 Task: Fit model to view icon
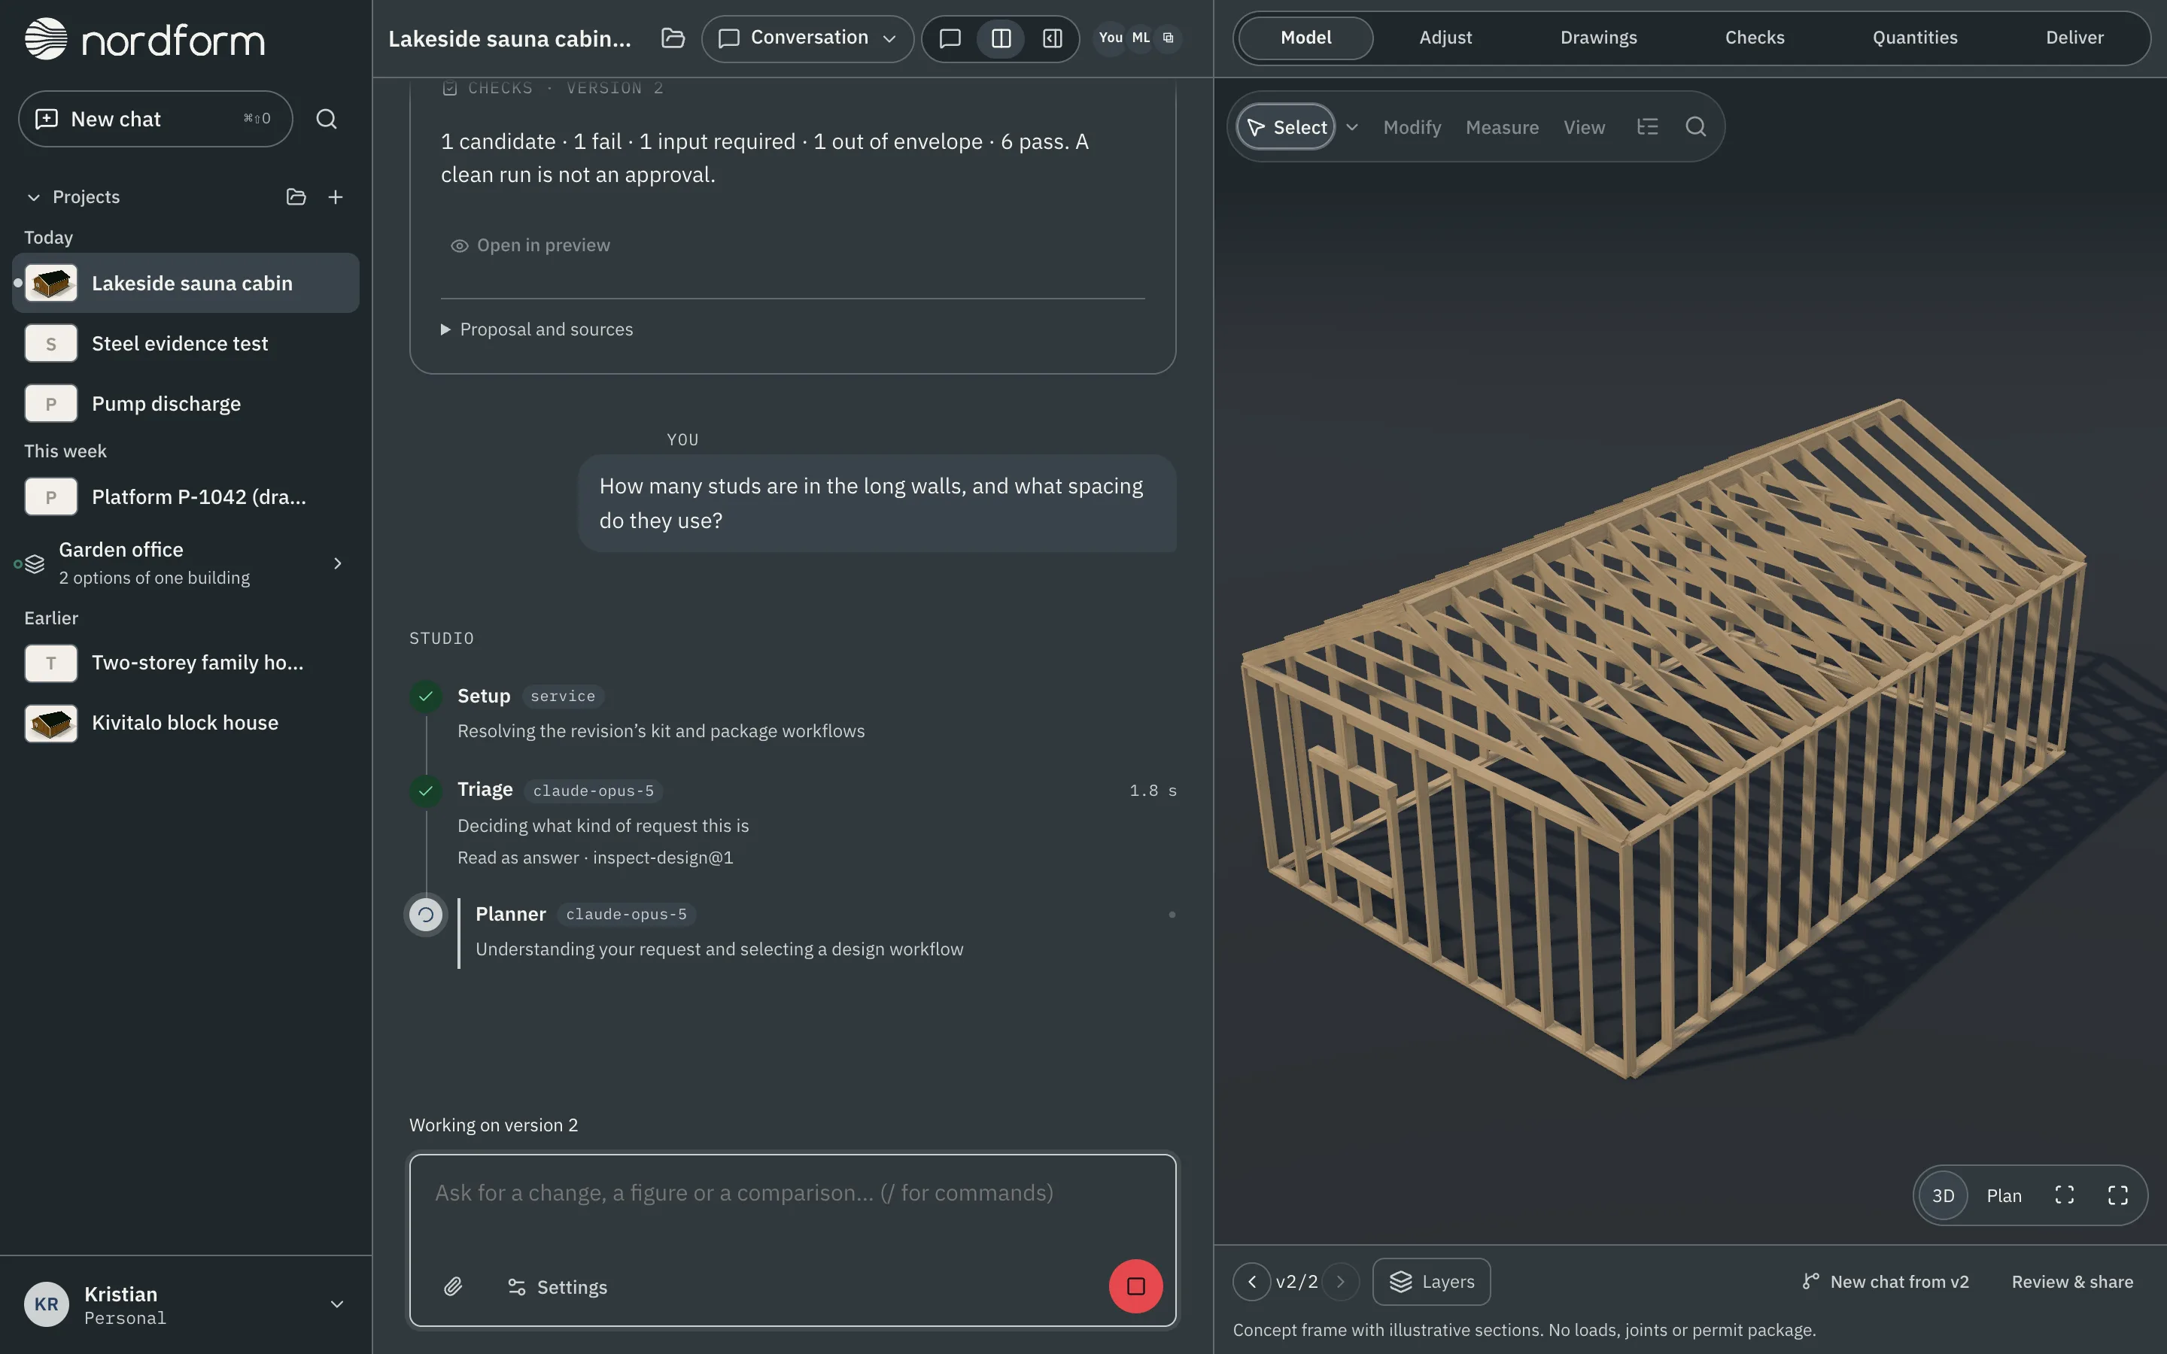click(2065, 1195)
